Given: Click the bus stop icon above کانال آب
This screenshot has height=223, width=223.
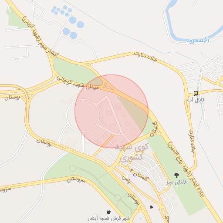Looking at the screenshot, I should [196, 93].
